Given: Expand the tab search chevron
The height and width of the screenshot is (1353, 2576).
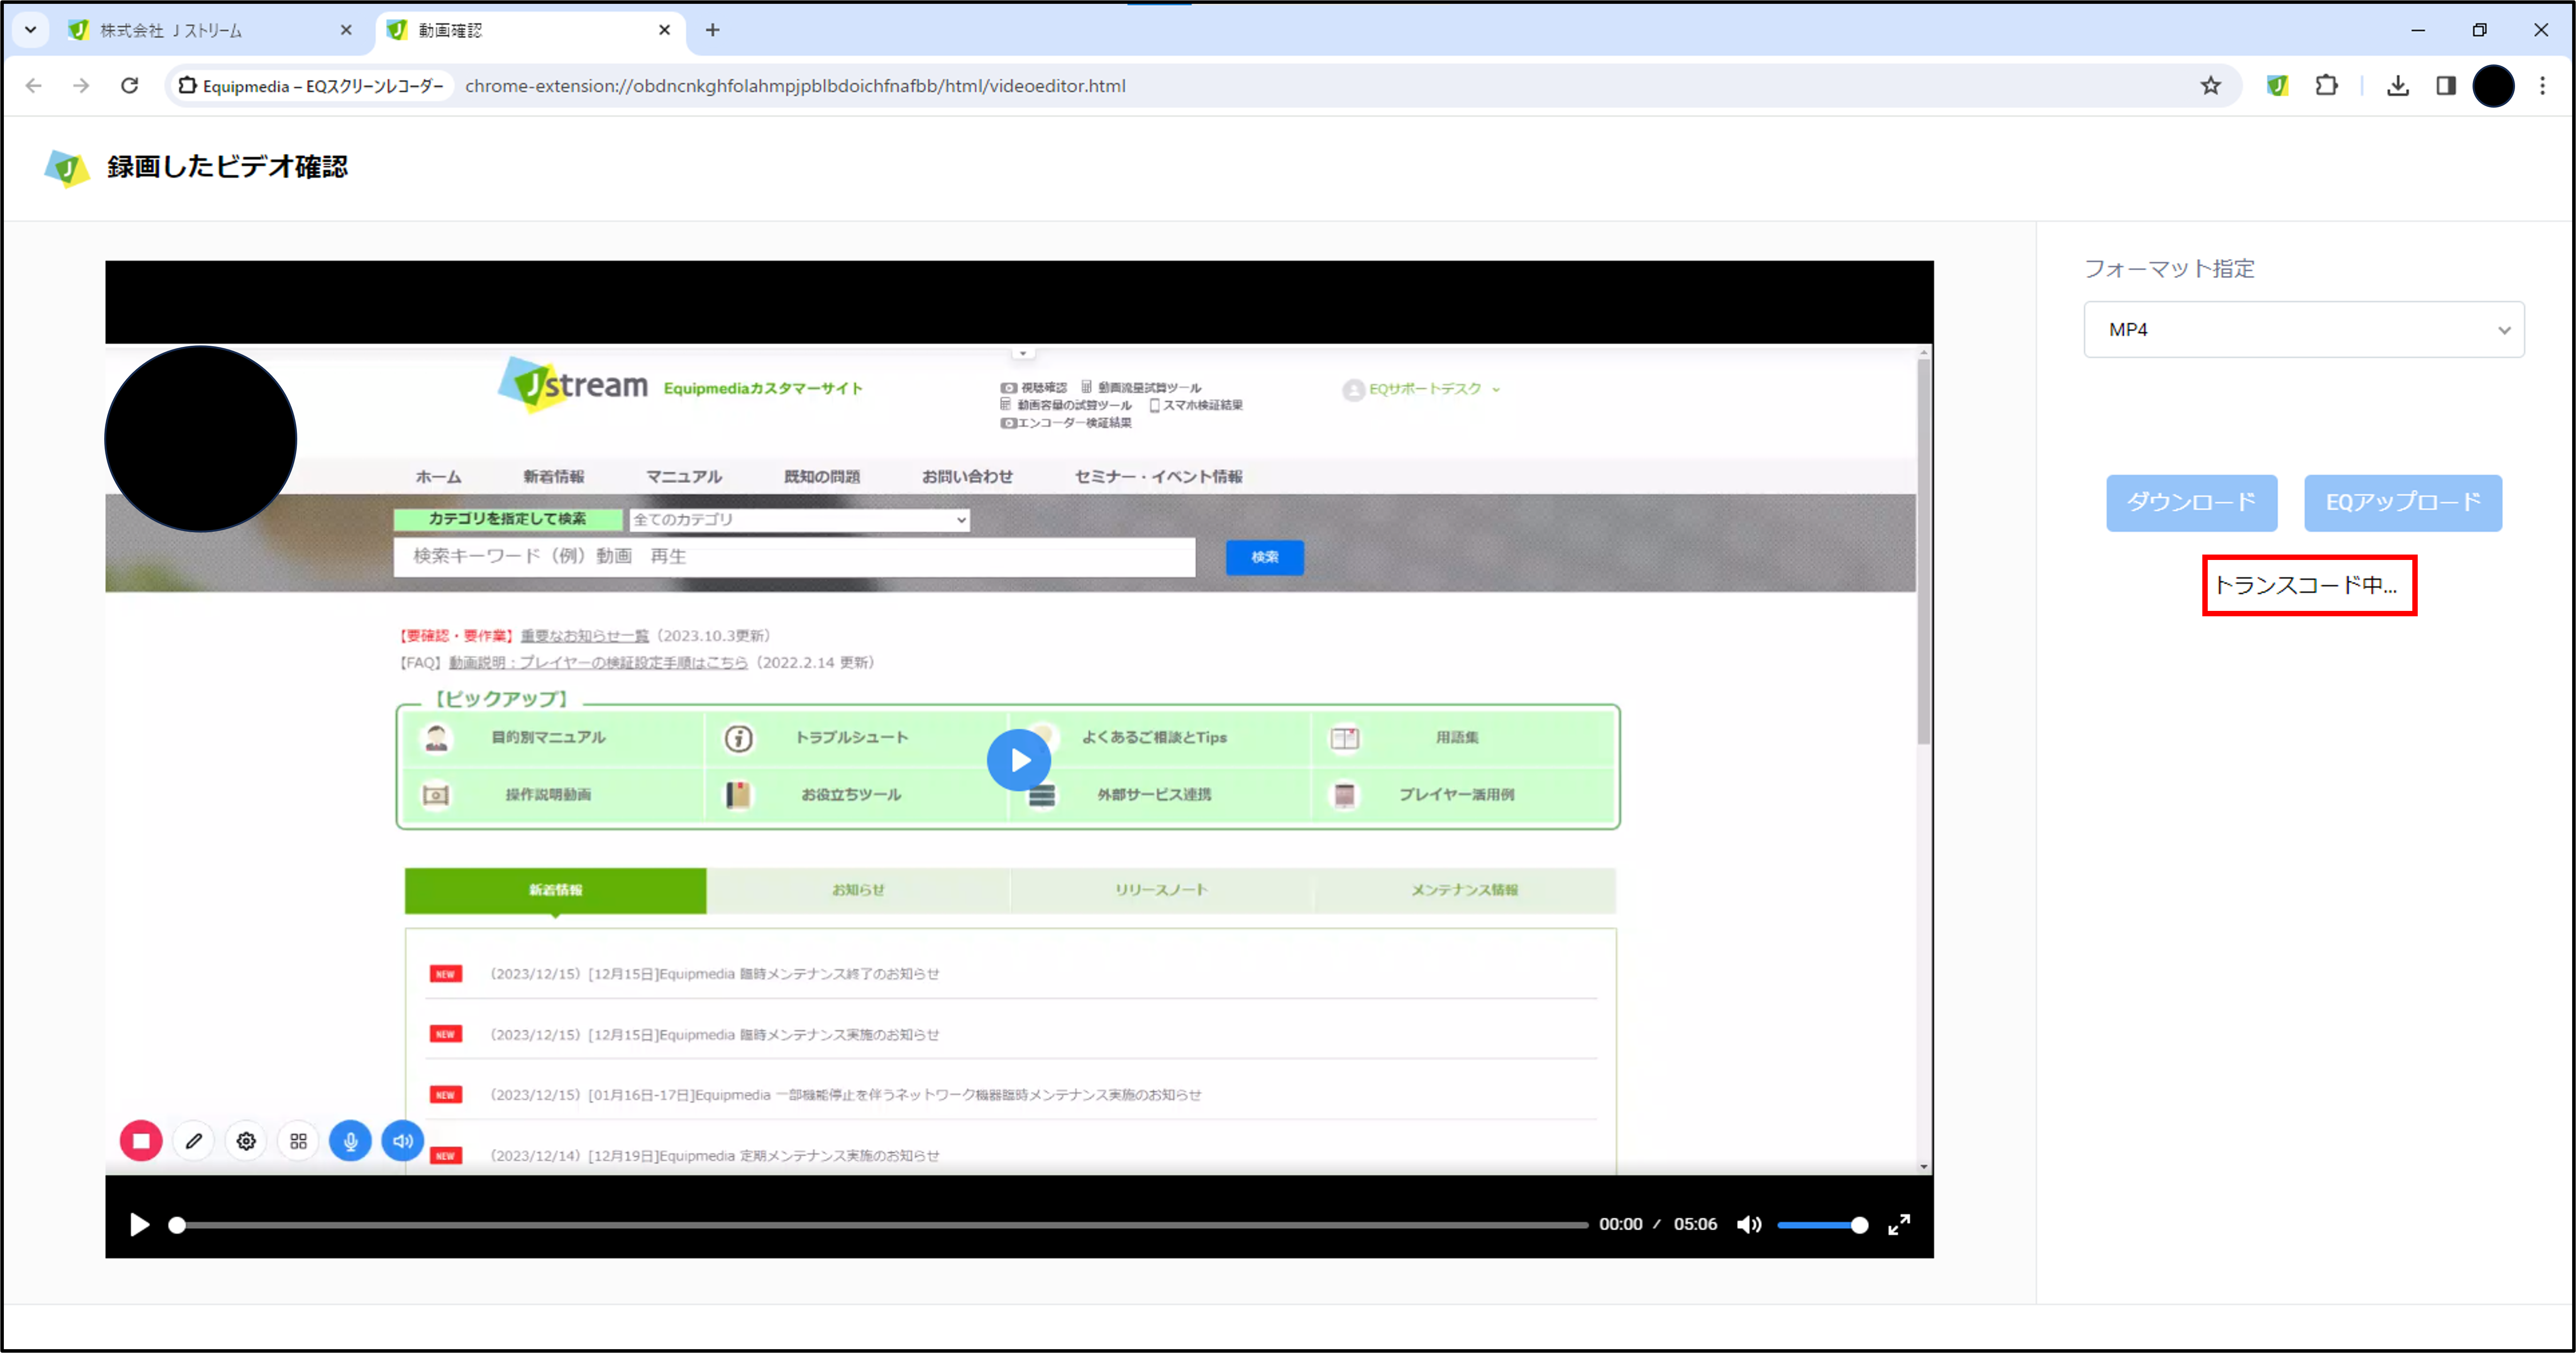Looking at the screenshot, I should pyautogui.click(x=30, y=30).
